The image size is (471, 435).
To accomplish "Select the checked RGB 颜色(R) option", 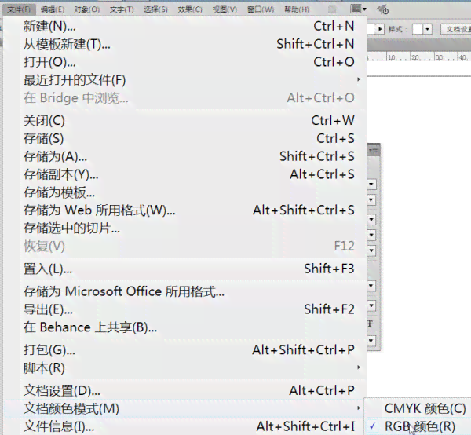I will (418, 426).
